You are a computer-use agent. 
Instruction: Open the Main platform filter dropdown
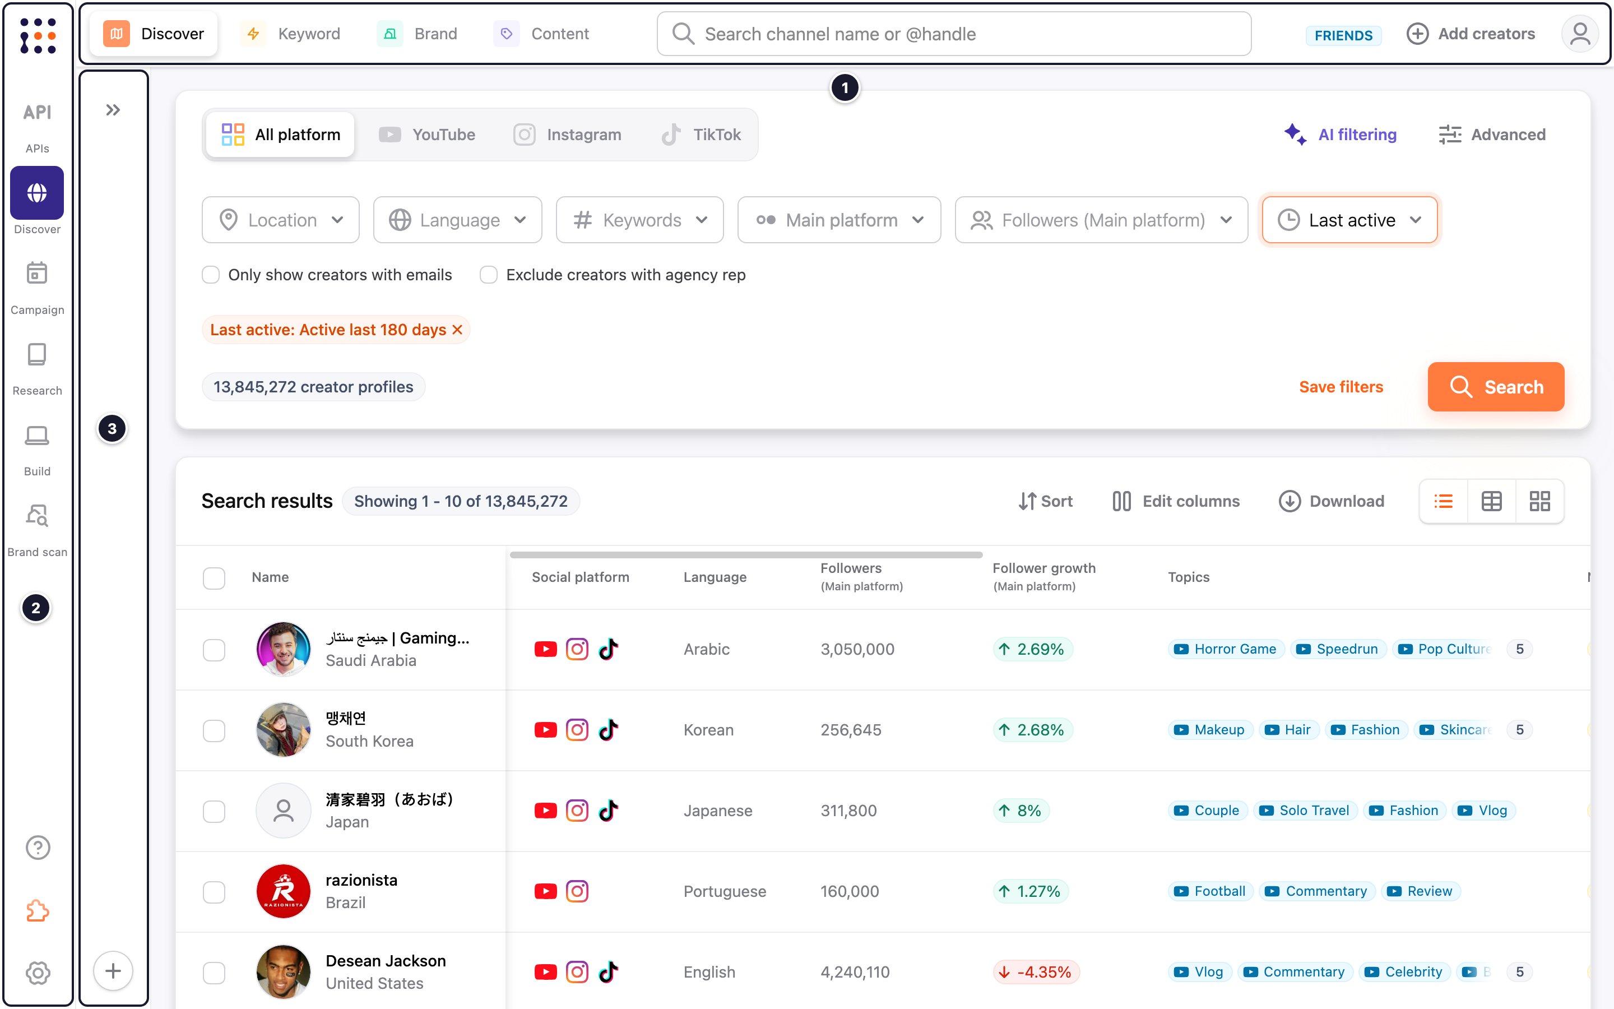[x=839, y=220]
